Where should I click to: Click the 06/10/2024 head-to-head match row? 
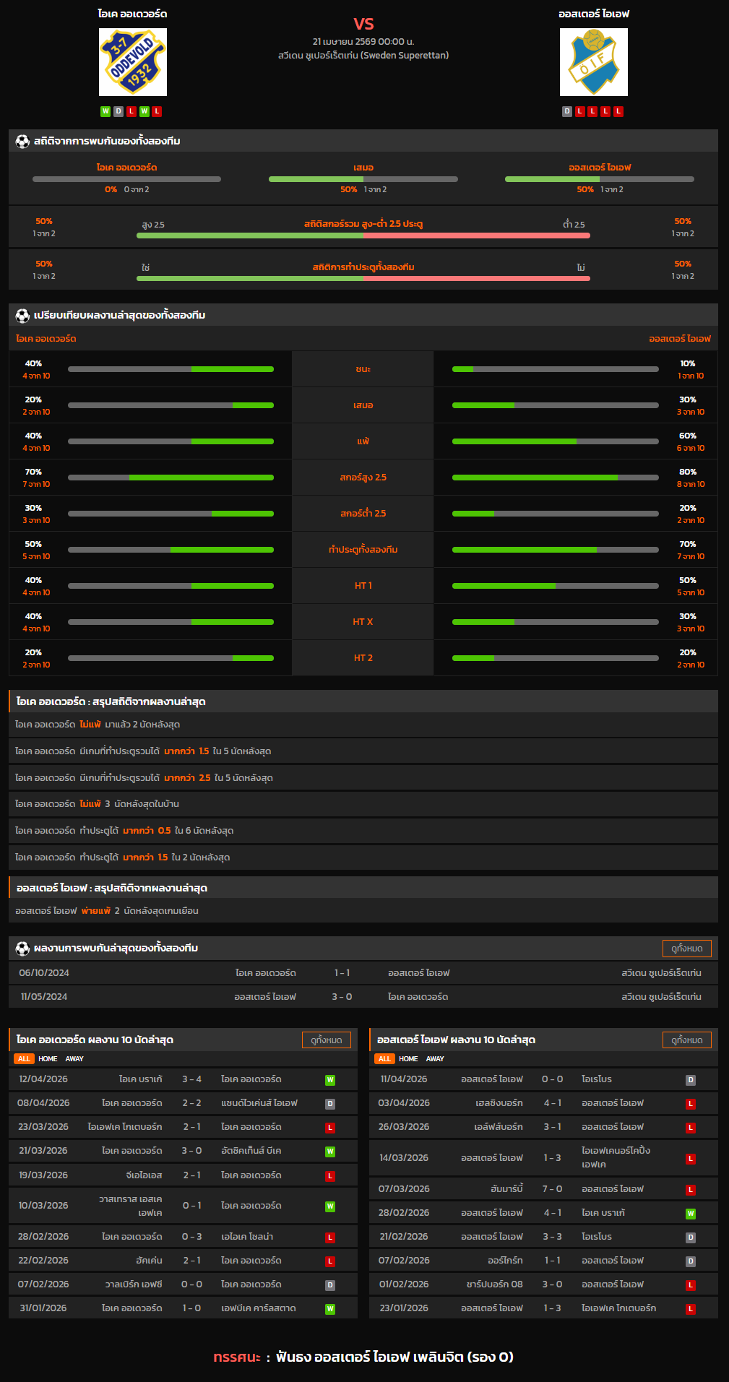[363, 973]
